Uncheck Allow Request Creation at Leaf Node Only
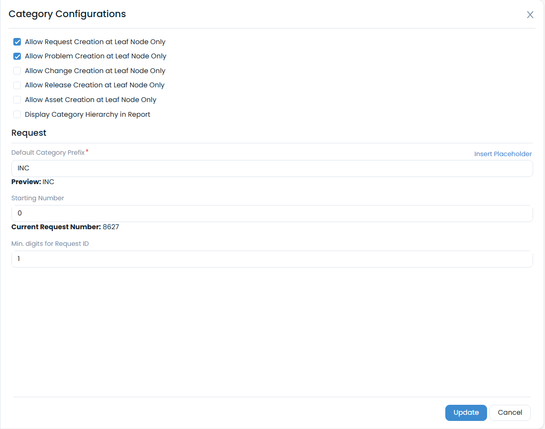The height and width of the screenshot is (429, 545). [x=17, y=42]
